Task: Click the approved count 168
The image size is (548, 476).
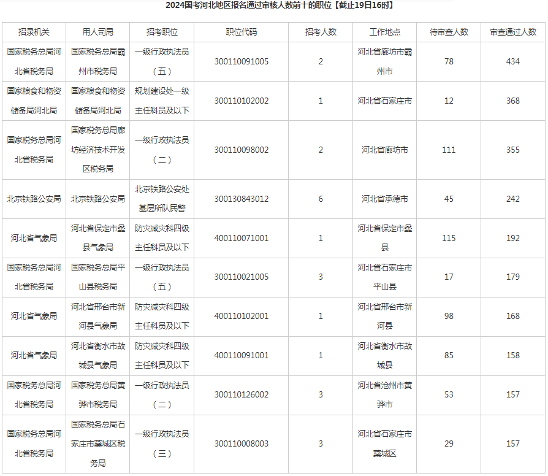Action: pyautogui.click(x=512, y=316)
